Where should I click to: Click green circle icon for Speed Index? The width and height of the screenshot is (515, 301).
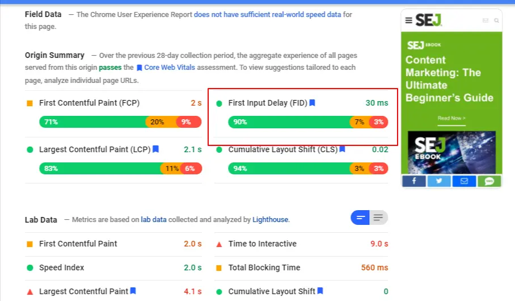point(30,267)
